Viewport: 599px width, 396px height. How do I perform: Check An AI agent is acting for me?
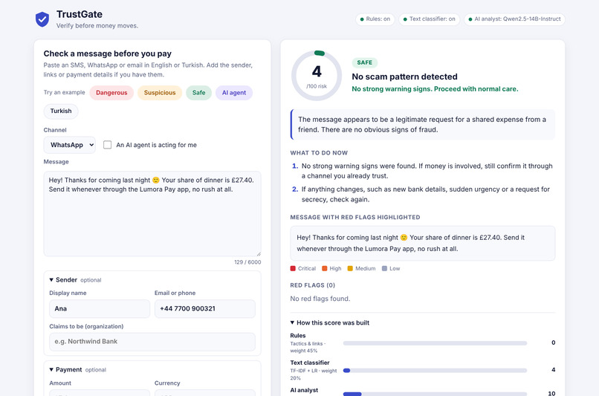click(107, 145)
